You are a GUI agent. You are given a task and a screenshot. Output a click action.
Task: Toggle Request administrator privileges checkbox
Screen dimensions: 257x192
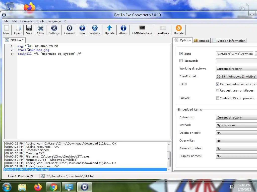pos(217,84)
